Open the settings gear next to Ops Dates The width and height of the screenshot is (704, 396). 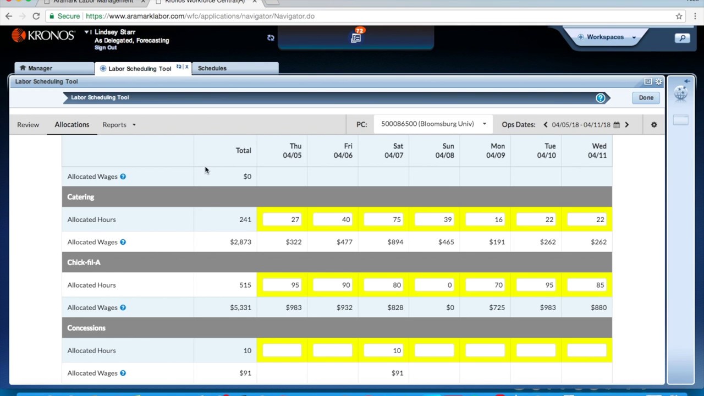(654, 125)
